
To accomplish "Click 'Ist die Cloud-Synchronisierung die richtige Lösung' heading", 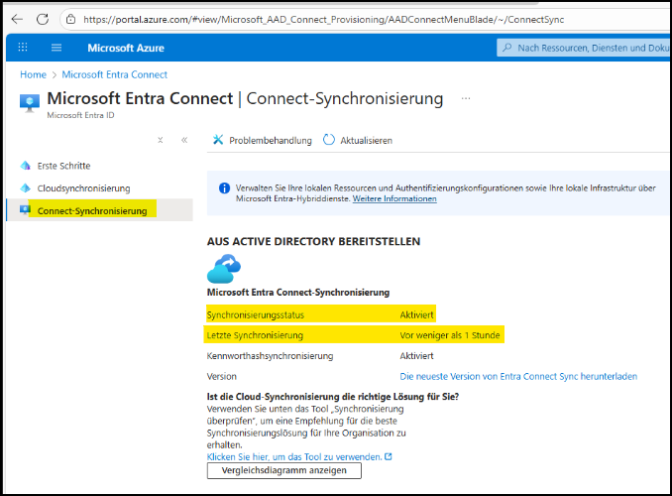I will tap(333, 397).
